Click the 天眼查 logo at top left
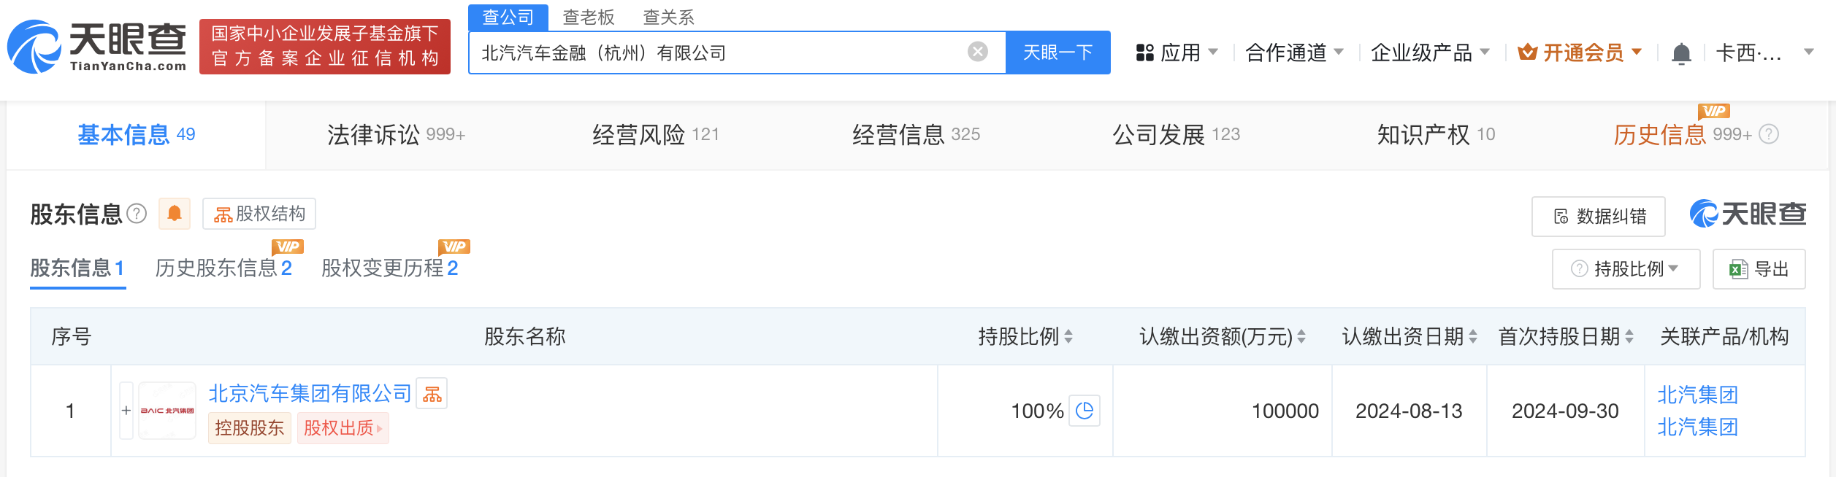The image size is (1836, 477). [98, 47]
